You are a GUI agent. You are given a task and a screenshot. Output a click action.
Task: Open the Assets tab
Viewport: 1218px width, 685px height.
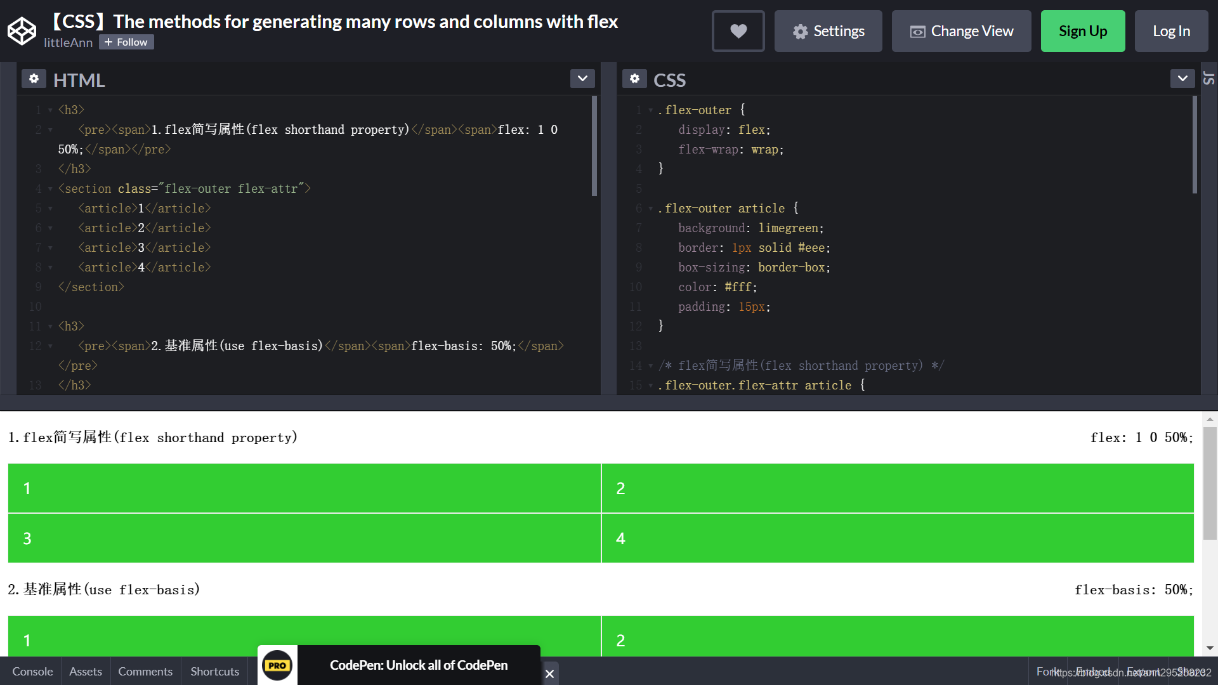pos(85,671)
